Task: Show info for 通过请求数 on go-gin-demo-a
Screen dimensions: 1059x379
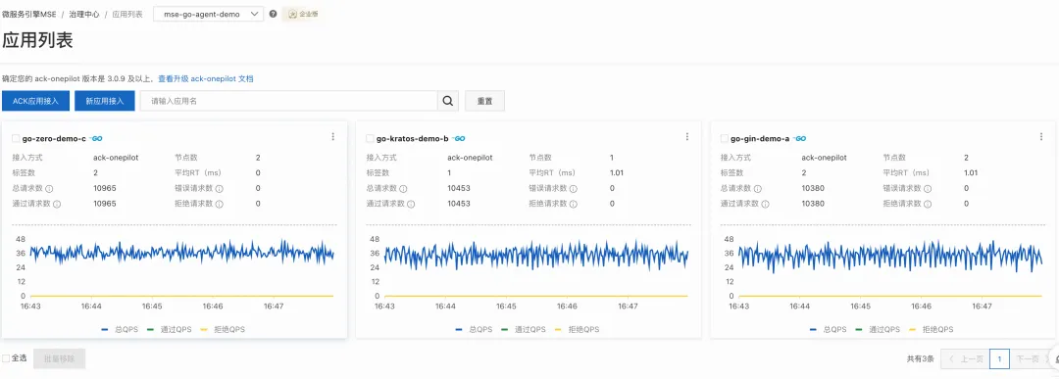Action: point(765,204)
